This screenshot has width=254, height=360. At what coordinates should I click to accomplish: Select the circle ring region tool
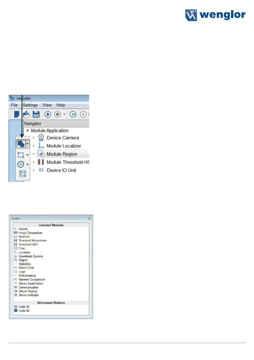click(x=21, y=164)
